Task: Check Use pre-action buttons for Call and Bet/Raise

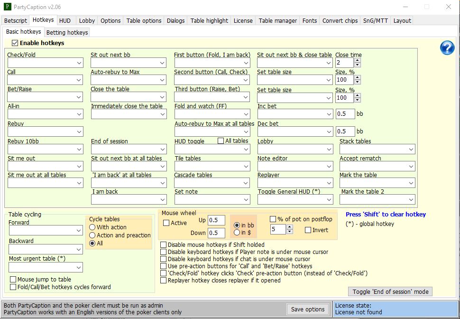Action: (164, 266)
